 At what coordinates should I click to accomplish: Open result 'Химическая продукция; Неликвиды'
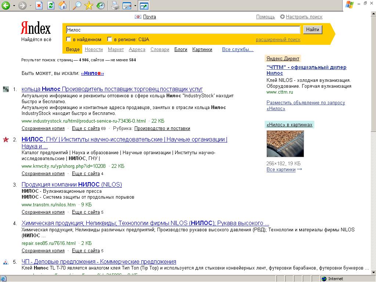(145, 223)
